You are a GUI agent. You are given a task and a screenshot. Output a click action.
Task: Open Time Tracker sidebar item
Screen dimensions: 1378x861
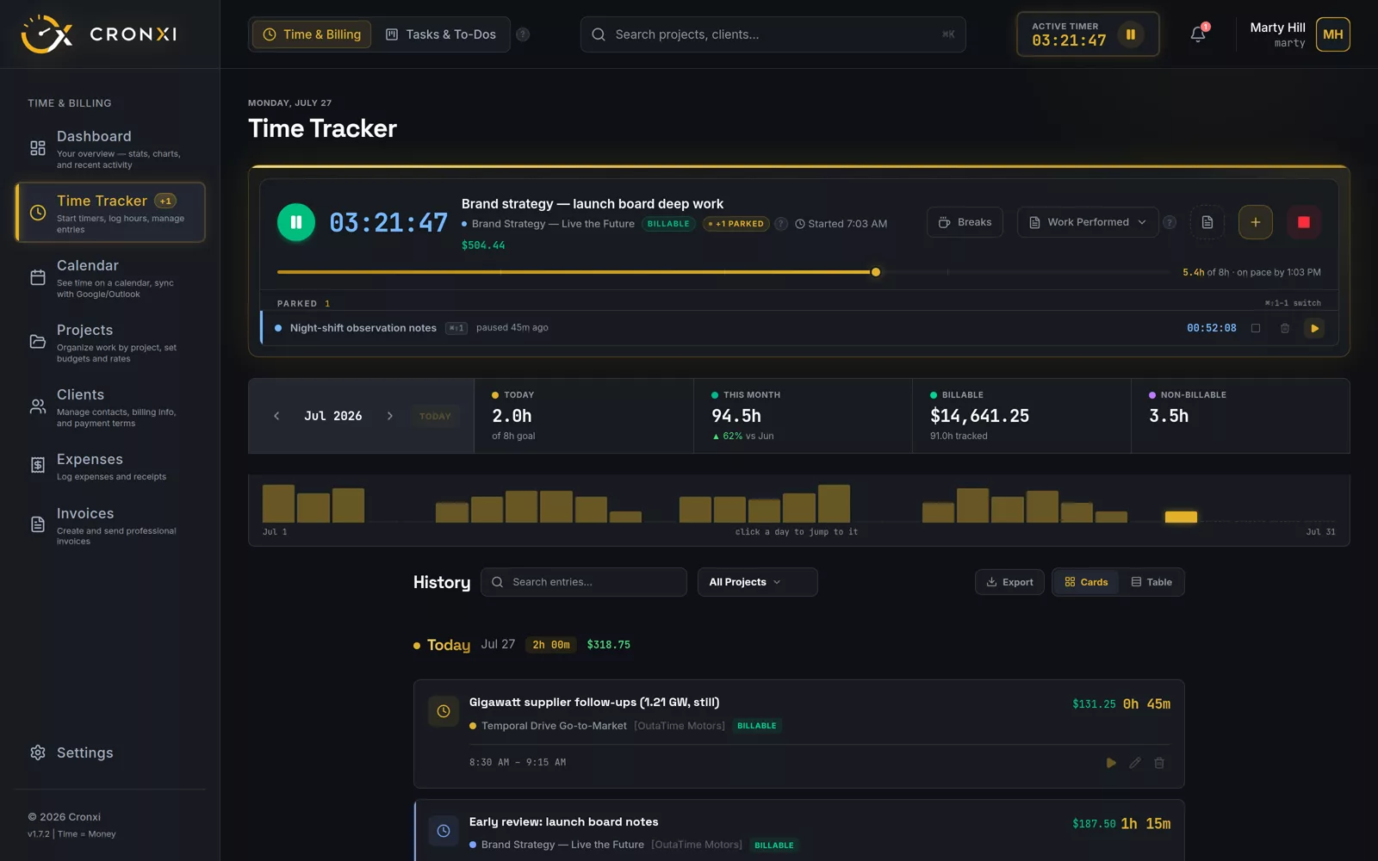pyautogui.click(x=110, y=212)
